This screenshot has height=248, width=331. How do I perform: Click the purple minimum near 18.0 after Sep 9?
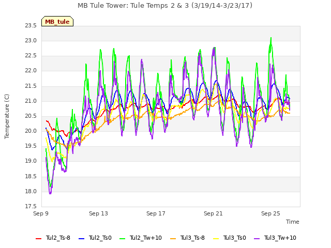coord(50,193)
